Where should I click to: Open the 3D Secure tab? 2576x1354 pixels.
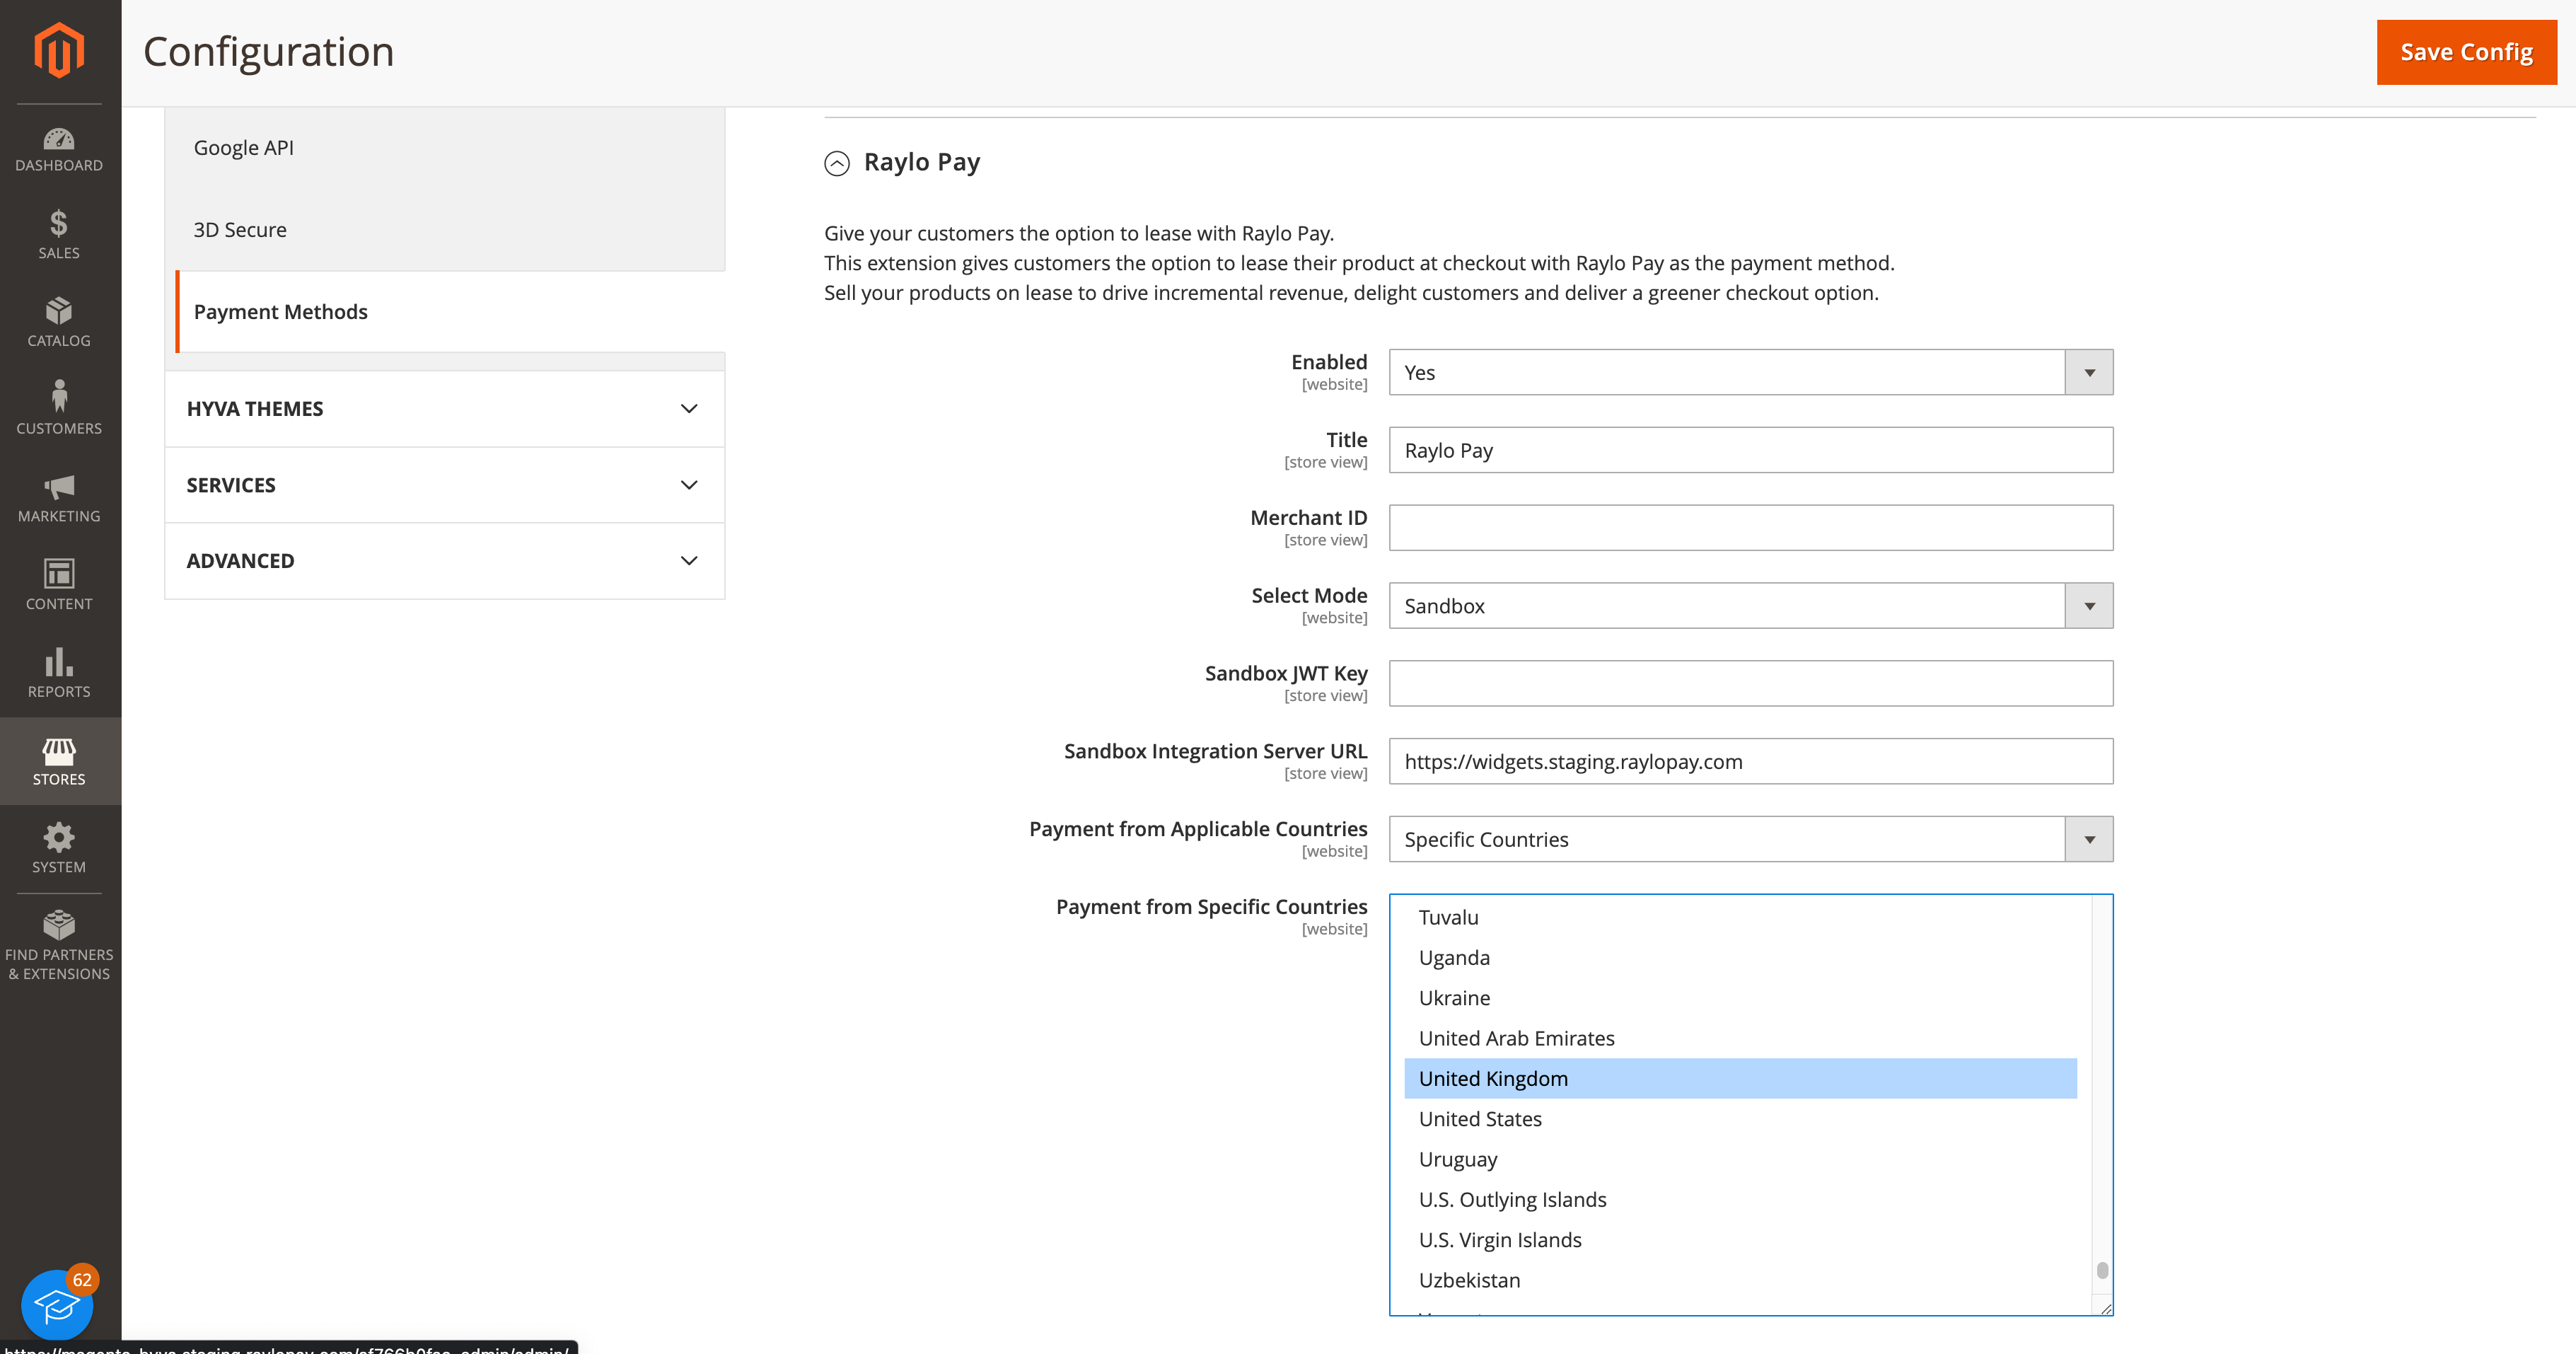(240, 230)
